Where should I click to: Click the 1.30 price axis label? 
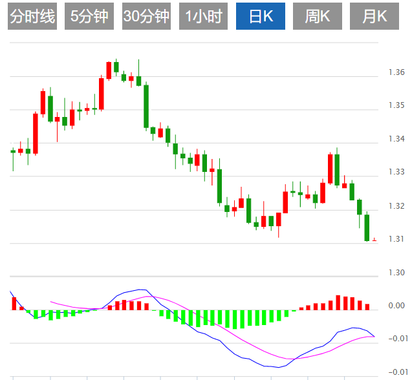[396, 273]
